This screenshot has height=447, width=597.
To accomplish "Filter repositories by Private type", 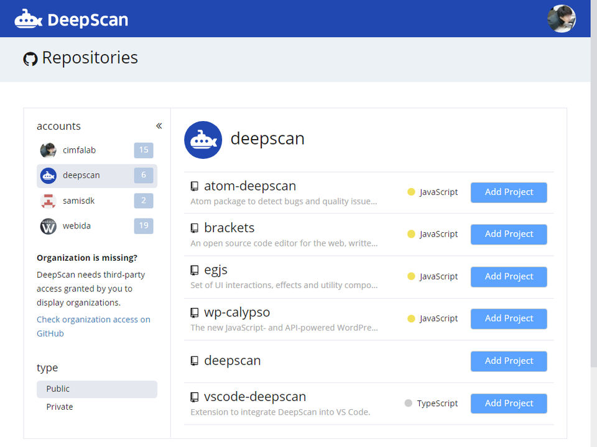I will pyautogui.click(x=97, y=407).
